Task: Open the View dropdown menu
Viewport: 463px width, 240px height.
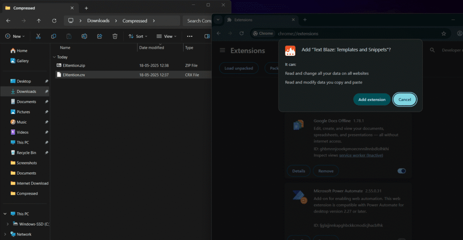Action: coord(166,36)
